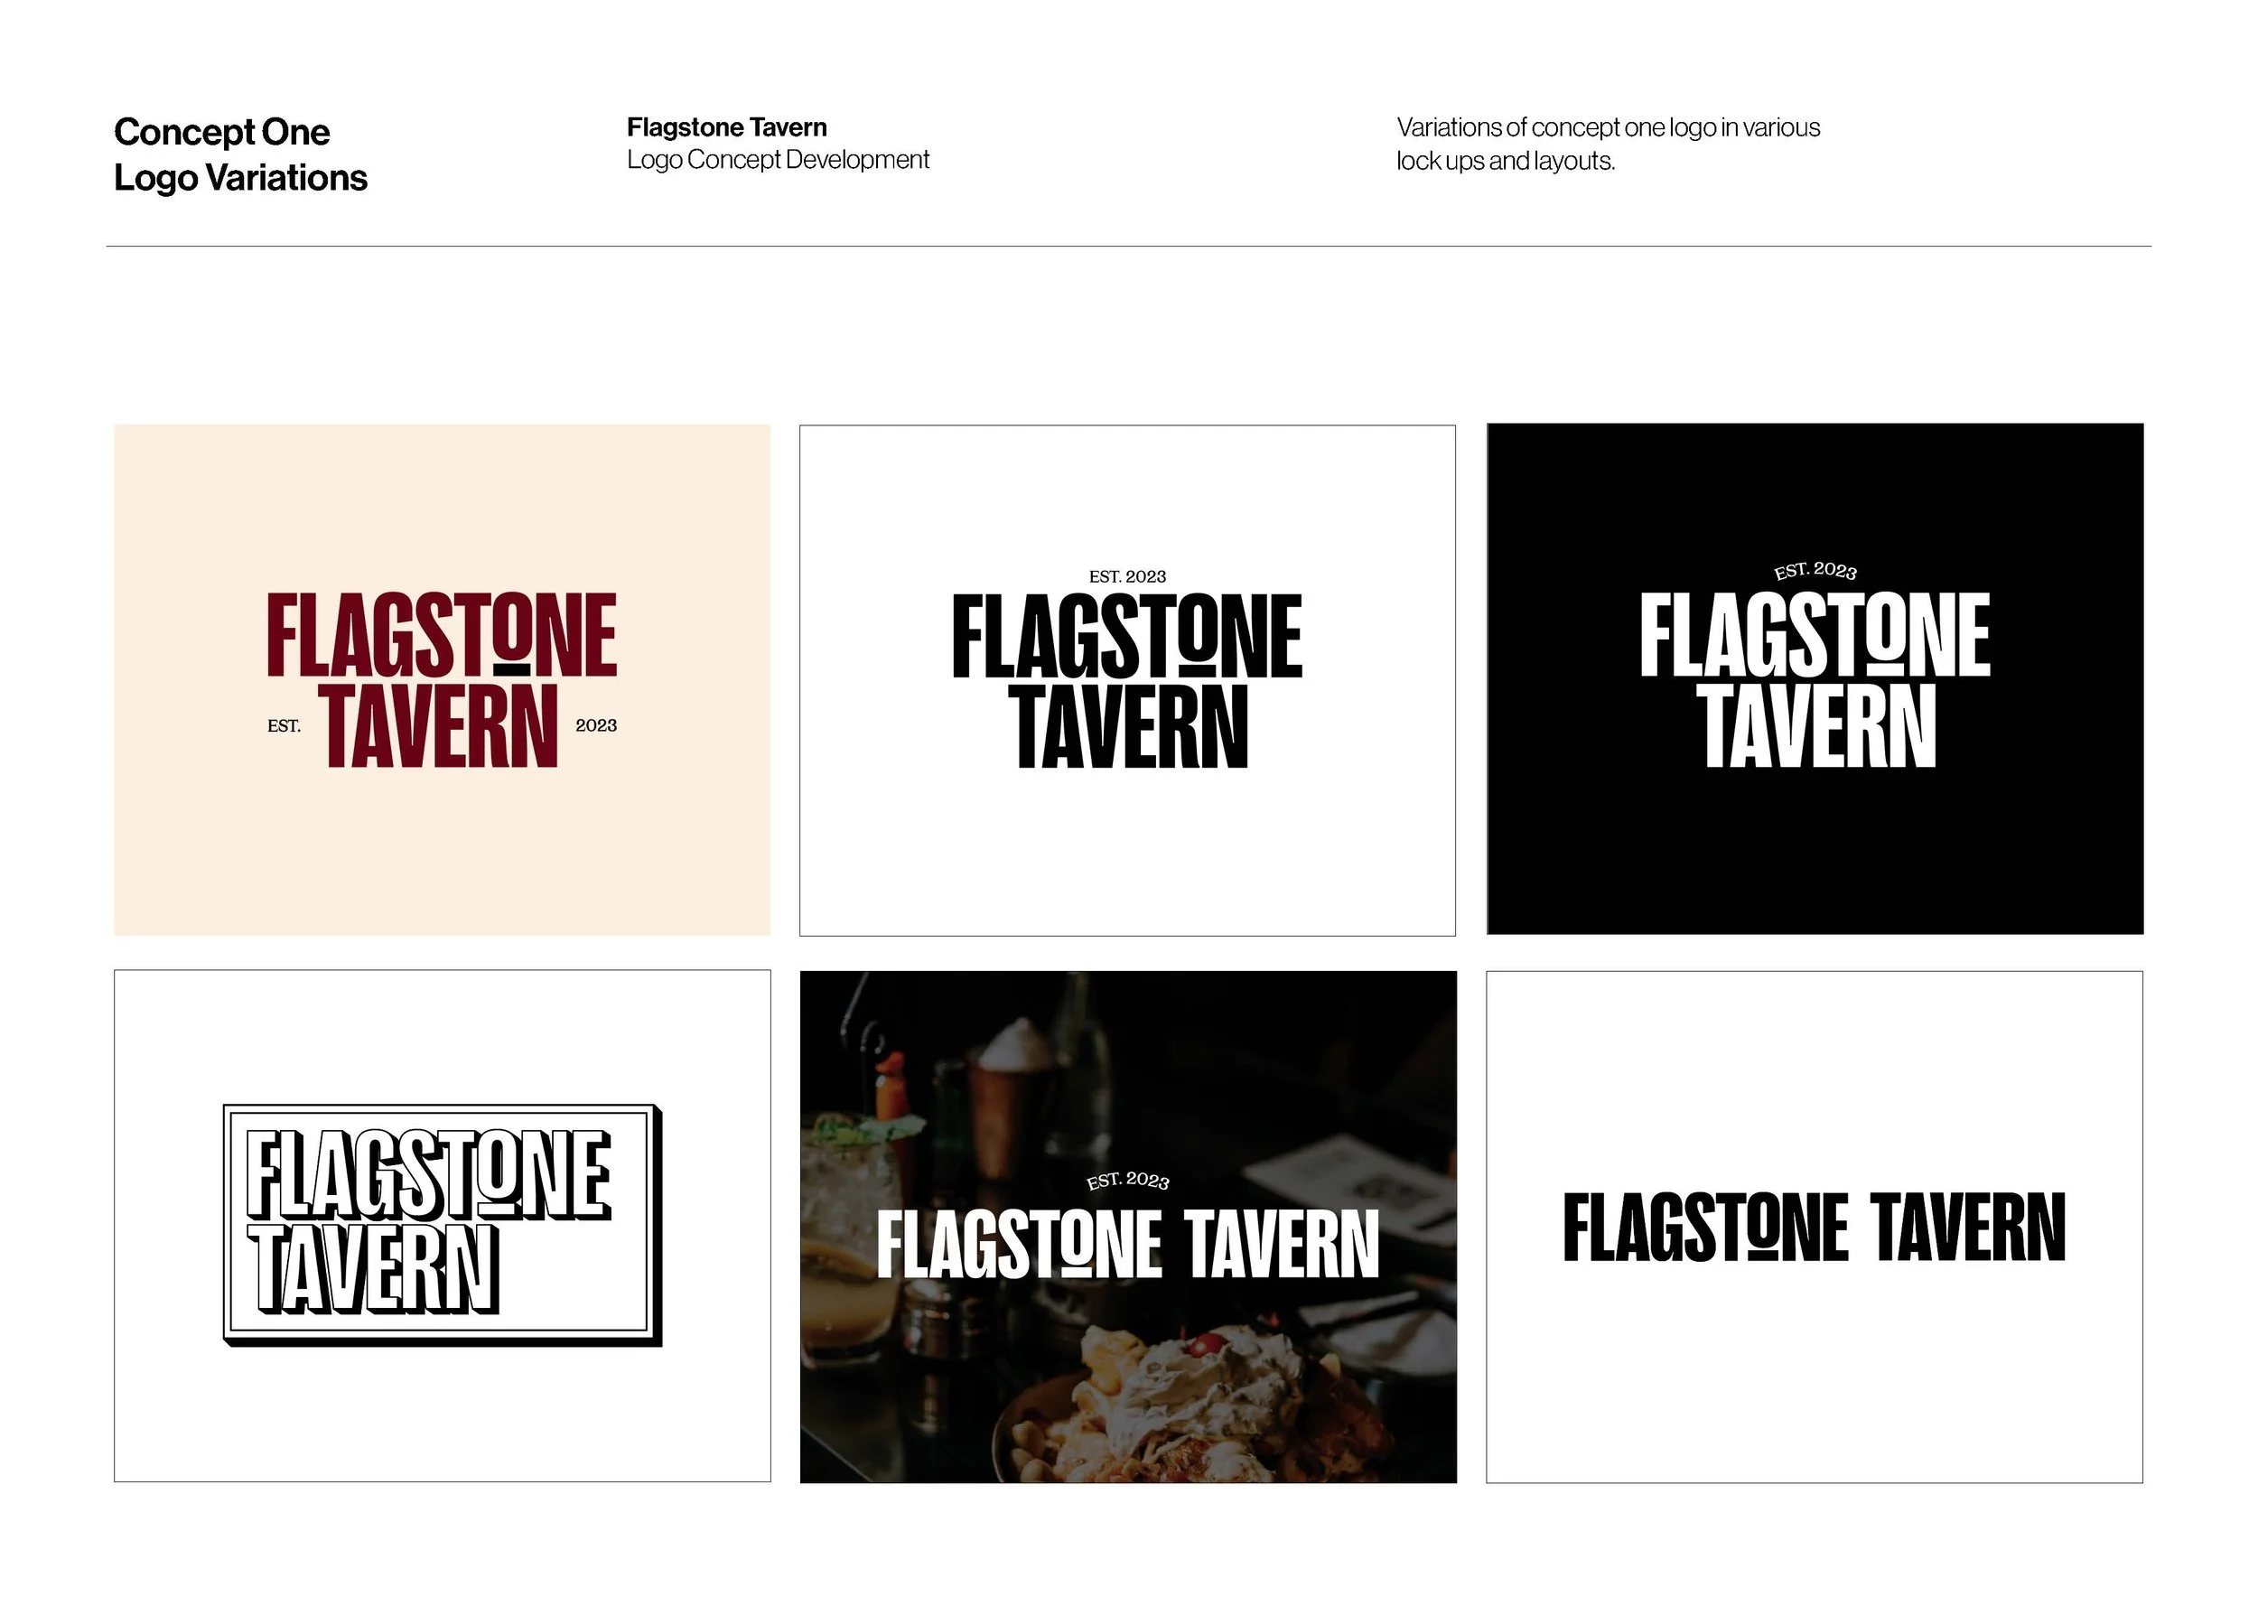Click the variations description paragraph
Screen dimensions: 2258x1597
(1607, 144)
